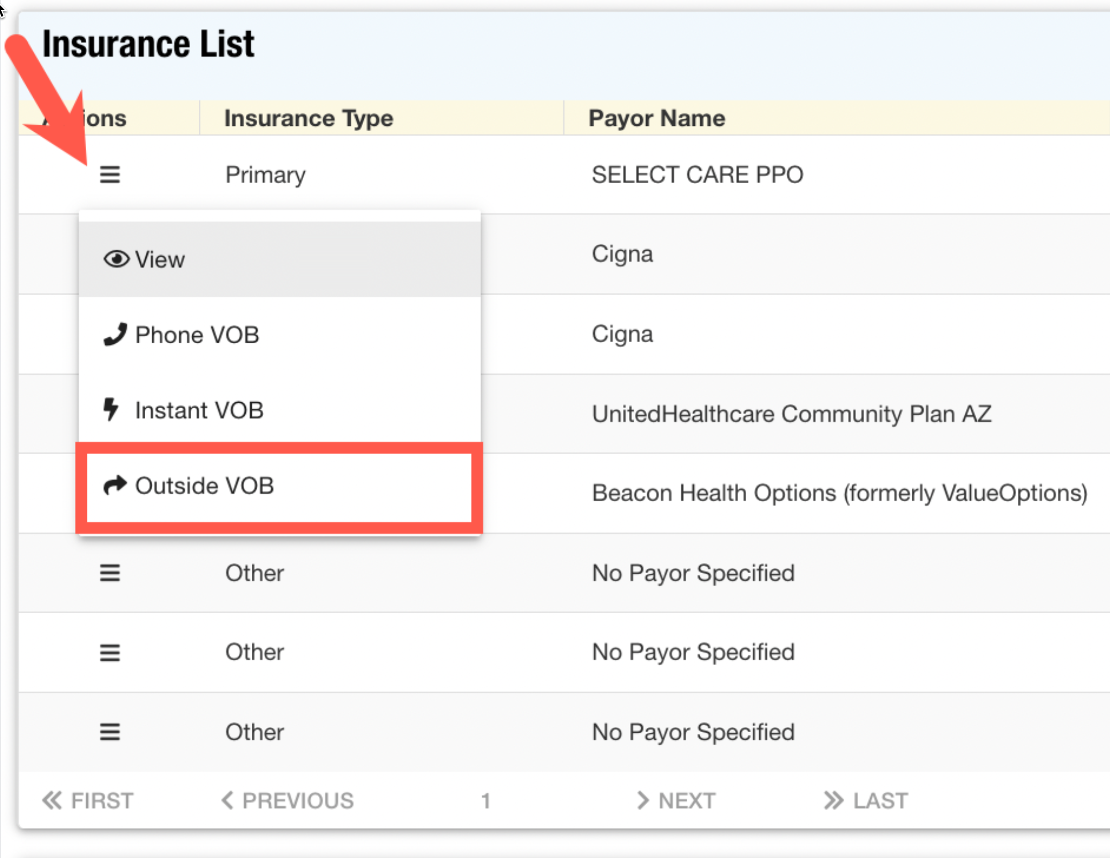This screenshot has width=1110, height=858.
Task: Open hamburger menu of second Other row
Action: (110, 652)
